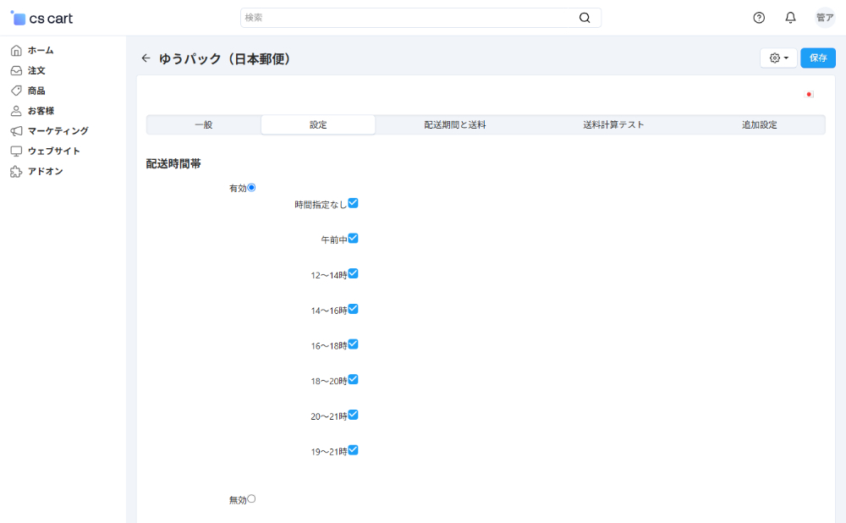Select the Japanese flag language icon
The image size is (846, 523).
pyautogui.click(x=810, y=95)
